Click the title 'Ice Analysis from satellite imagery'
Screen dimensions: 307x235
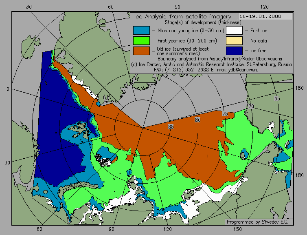(183, 16)
